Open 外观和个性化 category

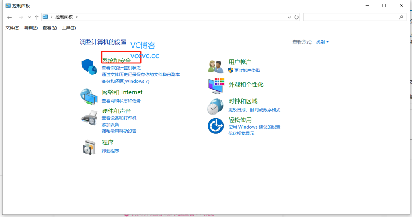pyautogui.click(x=246, y=84)
